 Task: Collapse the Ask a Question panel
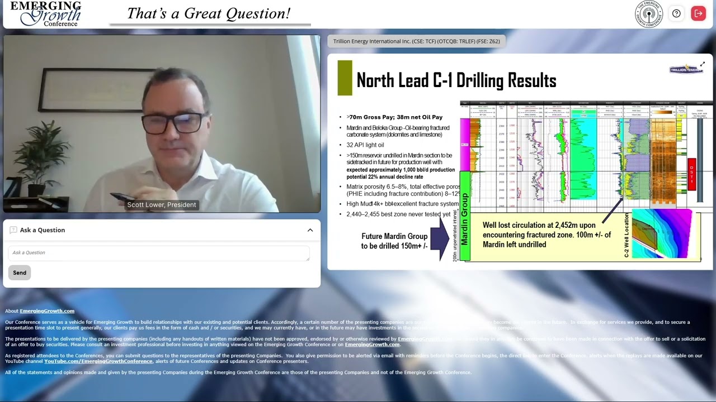(x=310, y=230)
